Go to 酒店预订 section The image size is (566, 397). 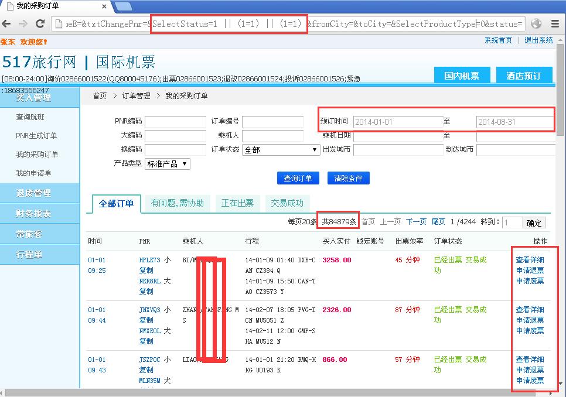pos(524,76)
